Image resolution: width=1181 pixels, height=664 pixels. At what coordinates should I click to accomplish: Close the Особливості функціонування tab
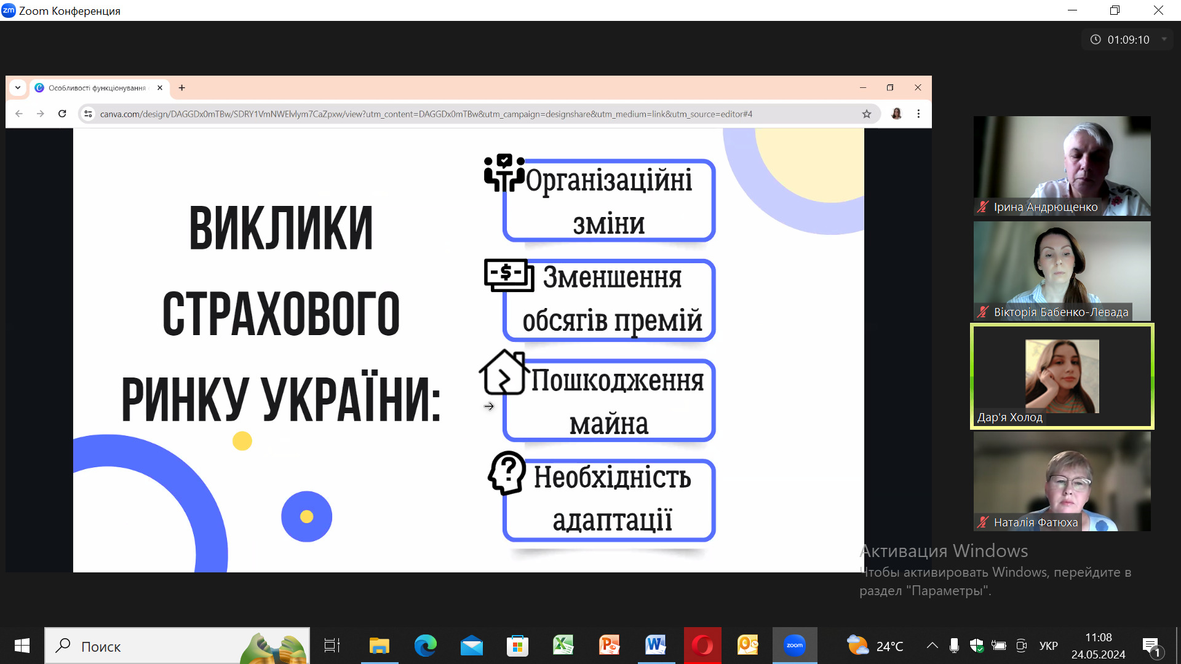160,88
